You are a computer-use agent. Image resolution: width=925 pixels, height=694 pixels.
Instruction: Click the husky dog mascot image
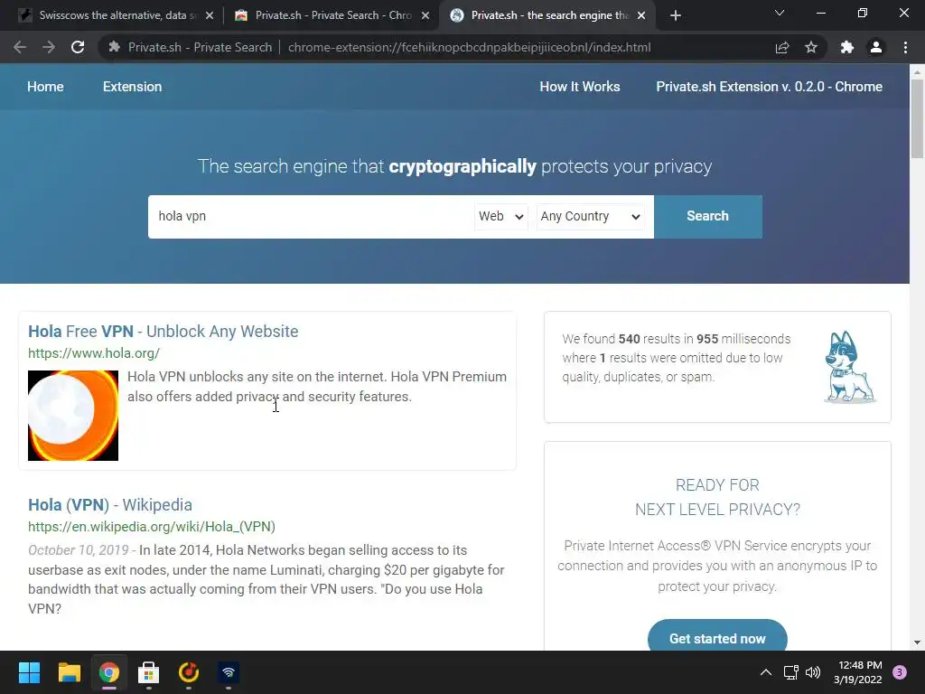(x=849, y=367)
